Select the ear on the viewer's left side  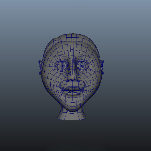pos(40,67)
